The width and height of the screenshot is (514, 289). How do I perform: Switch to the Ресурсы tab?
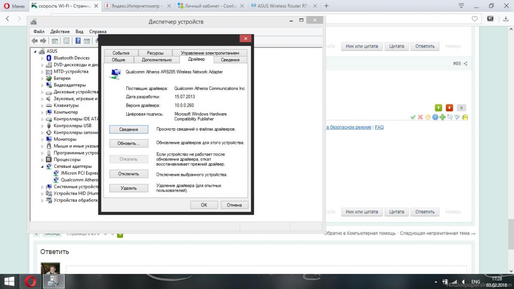pos(155,53)
